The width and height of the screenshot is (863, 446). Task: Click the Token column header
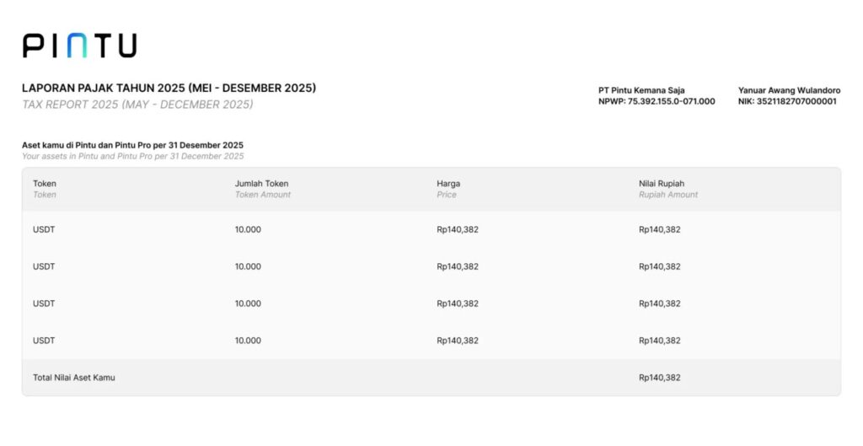pos(45,183)
